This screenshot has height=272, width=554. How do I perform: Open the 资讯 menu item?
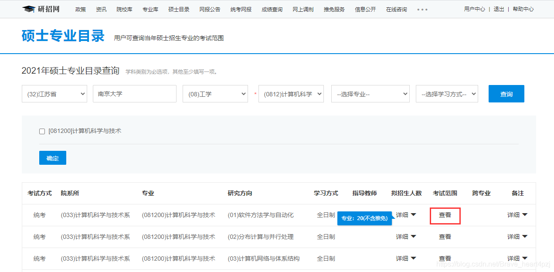pos(101,9)
